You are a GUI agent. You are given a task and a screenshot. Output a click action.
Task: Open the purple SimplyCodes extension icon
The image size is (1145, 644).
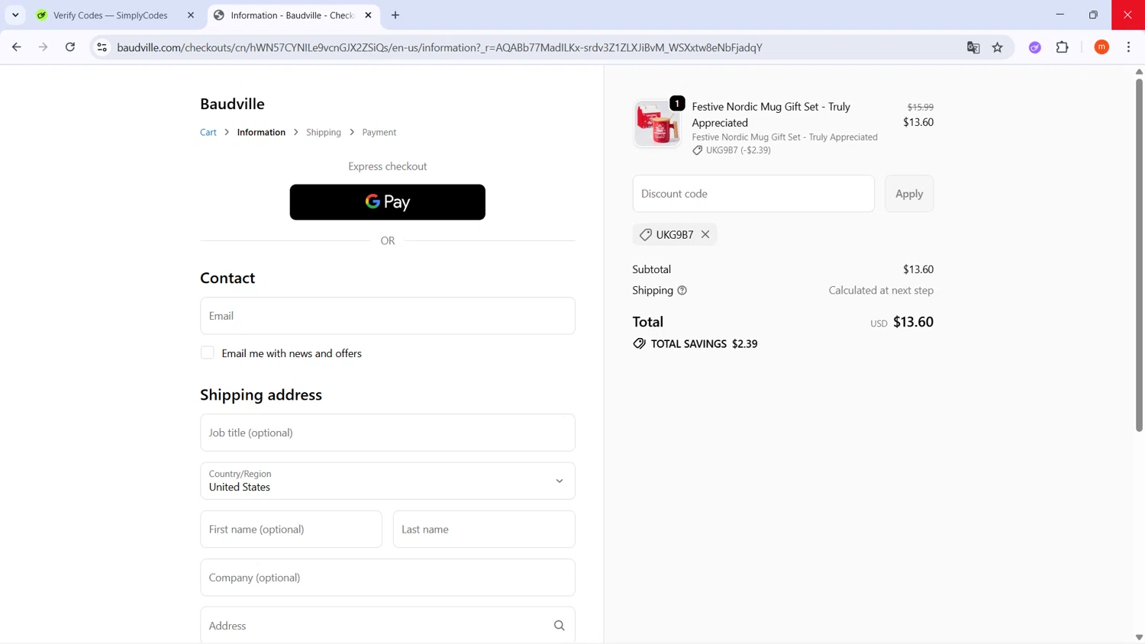click(x=1035, y=47)
